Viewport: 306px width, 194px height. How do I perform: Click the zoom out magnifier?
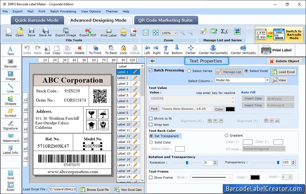[190, 33]
